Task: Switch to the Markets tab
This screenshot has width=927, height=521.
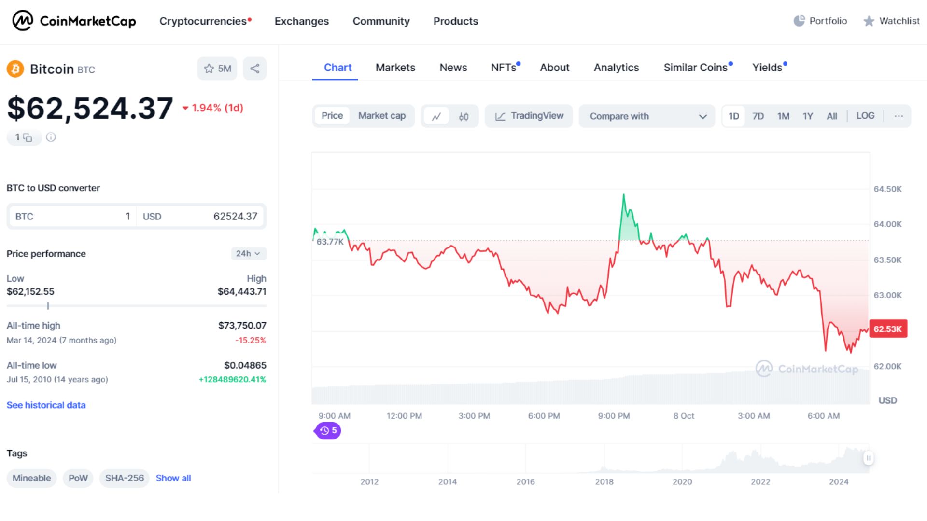Action: 395,68
